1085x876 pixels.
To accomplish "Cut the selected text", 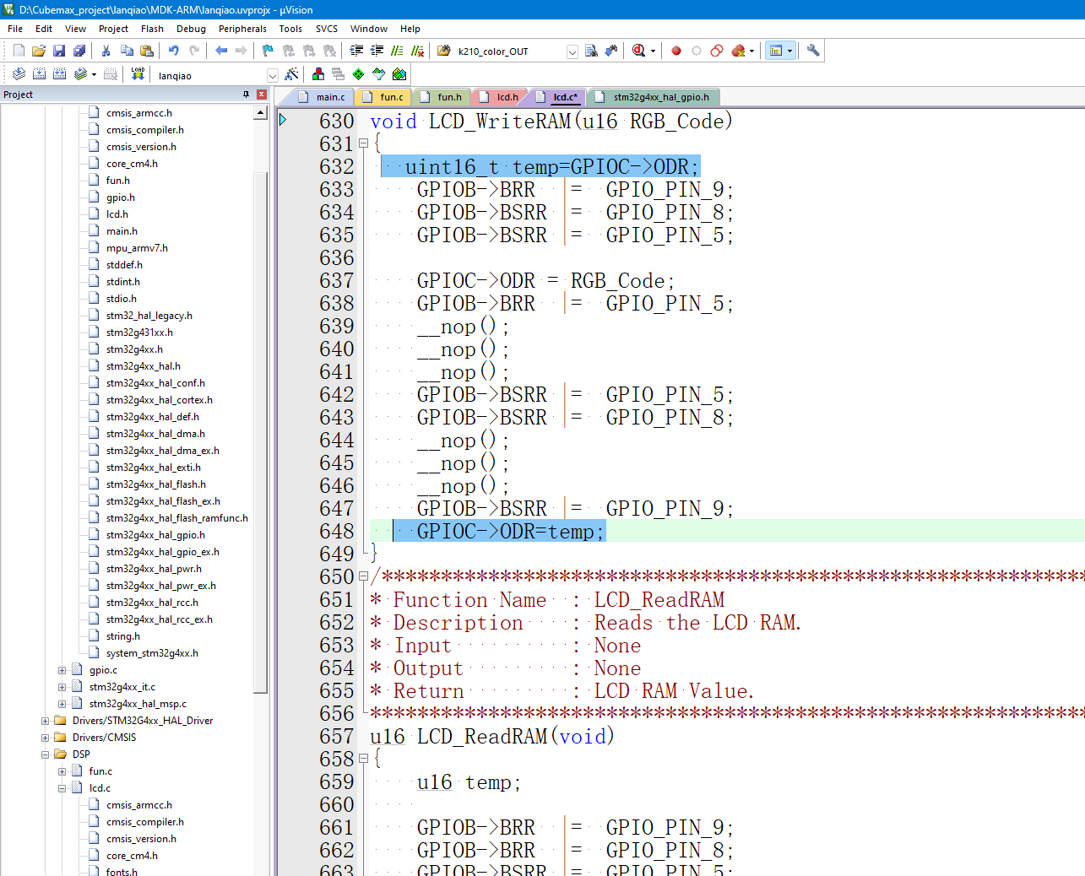I will (x=106, y=51).
